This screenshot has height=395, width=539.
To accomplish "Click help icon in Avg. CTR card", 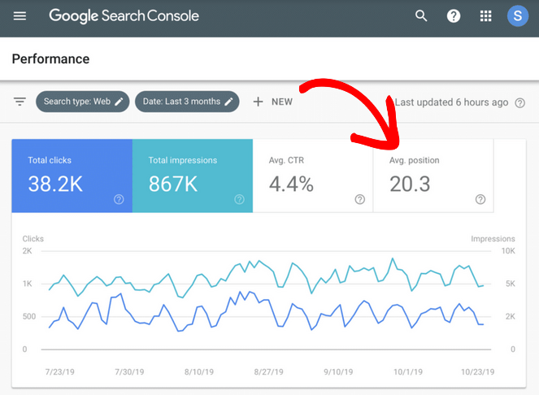I will click(x=359, y=199).
